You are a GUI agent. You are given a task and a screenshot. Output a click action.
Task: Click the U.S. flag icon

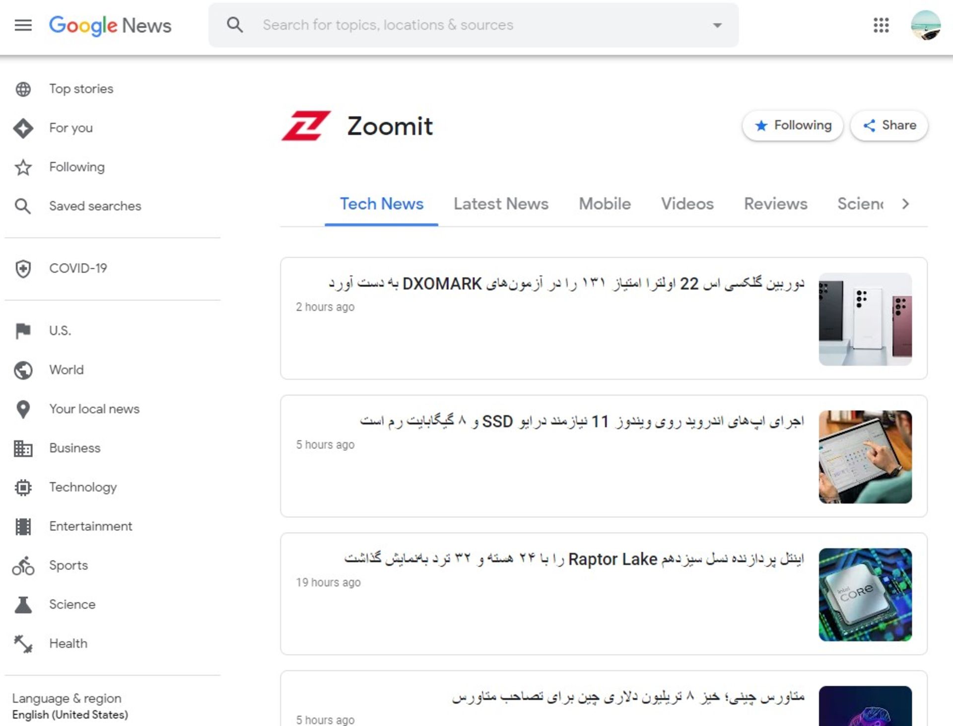(23, 331)
